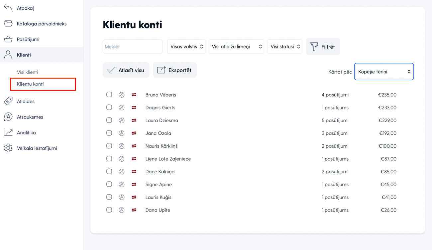Image resolution: width=432 pixels, height=250 pixels.
Task: Open Kataloga pārvaldnieks folder icon
Action: (8, 24)
